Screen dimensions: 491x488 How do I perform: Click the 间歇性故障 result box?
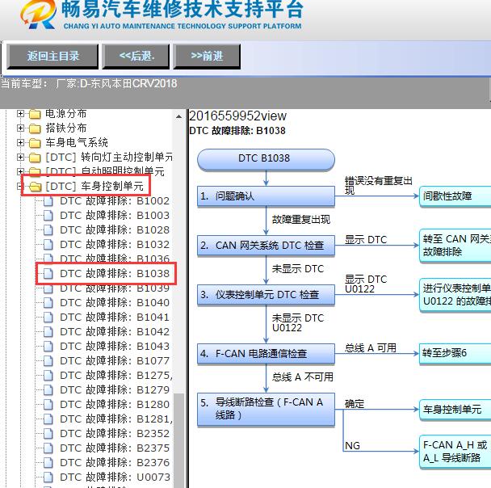pos(455,196)
